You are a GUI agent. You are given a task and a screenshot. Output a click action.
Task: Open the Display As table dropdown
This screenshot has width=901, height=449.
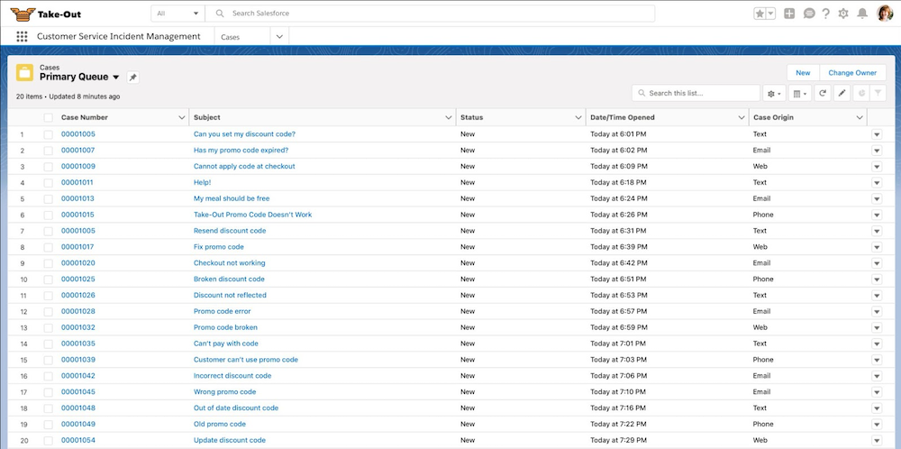pos(800,93)
